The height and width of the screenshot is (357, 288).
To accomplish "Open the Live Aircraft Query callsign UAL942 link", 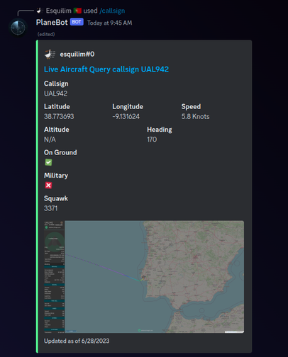I will pyautogui.click(x=106, y=69).
